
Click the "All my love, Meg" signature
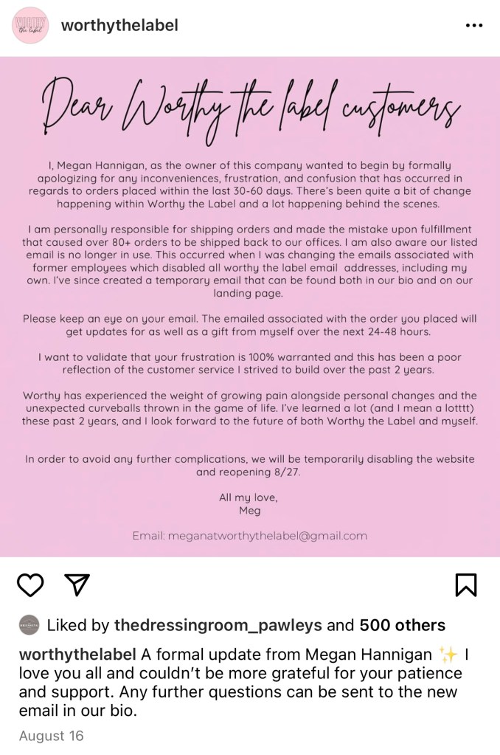249,504
